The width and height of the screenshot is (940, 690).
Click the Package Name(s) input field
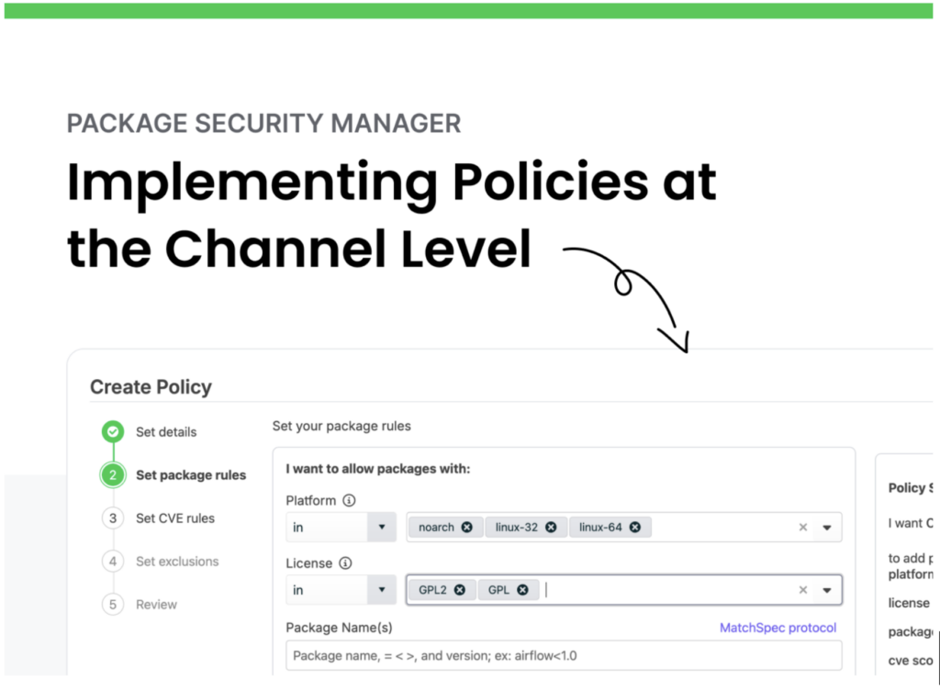pyautogui.click(x=564, y=656)
